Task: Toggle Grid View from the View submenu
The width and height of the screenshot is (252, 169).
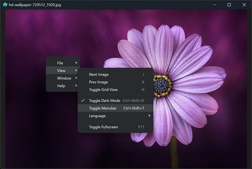Action: [103, 90]
